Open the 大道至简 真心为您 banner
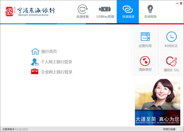The image size is (184, 132). click(x=158, y=102)
